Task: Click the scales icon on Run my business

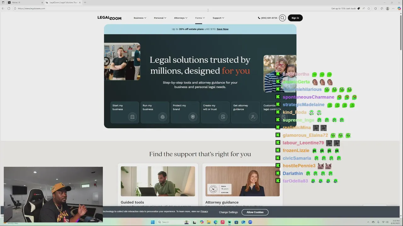Action: [162, 117]
